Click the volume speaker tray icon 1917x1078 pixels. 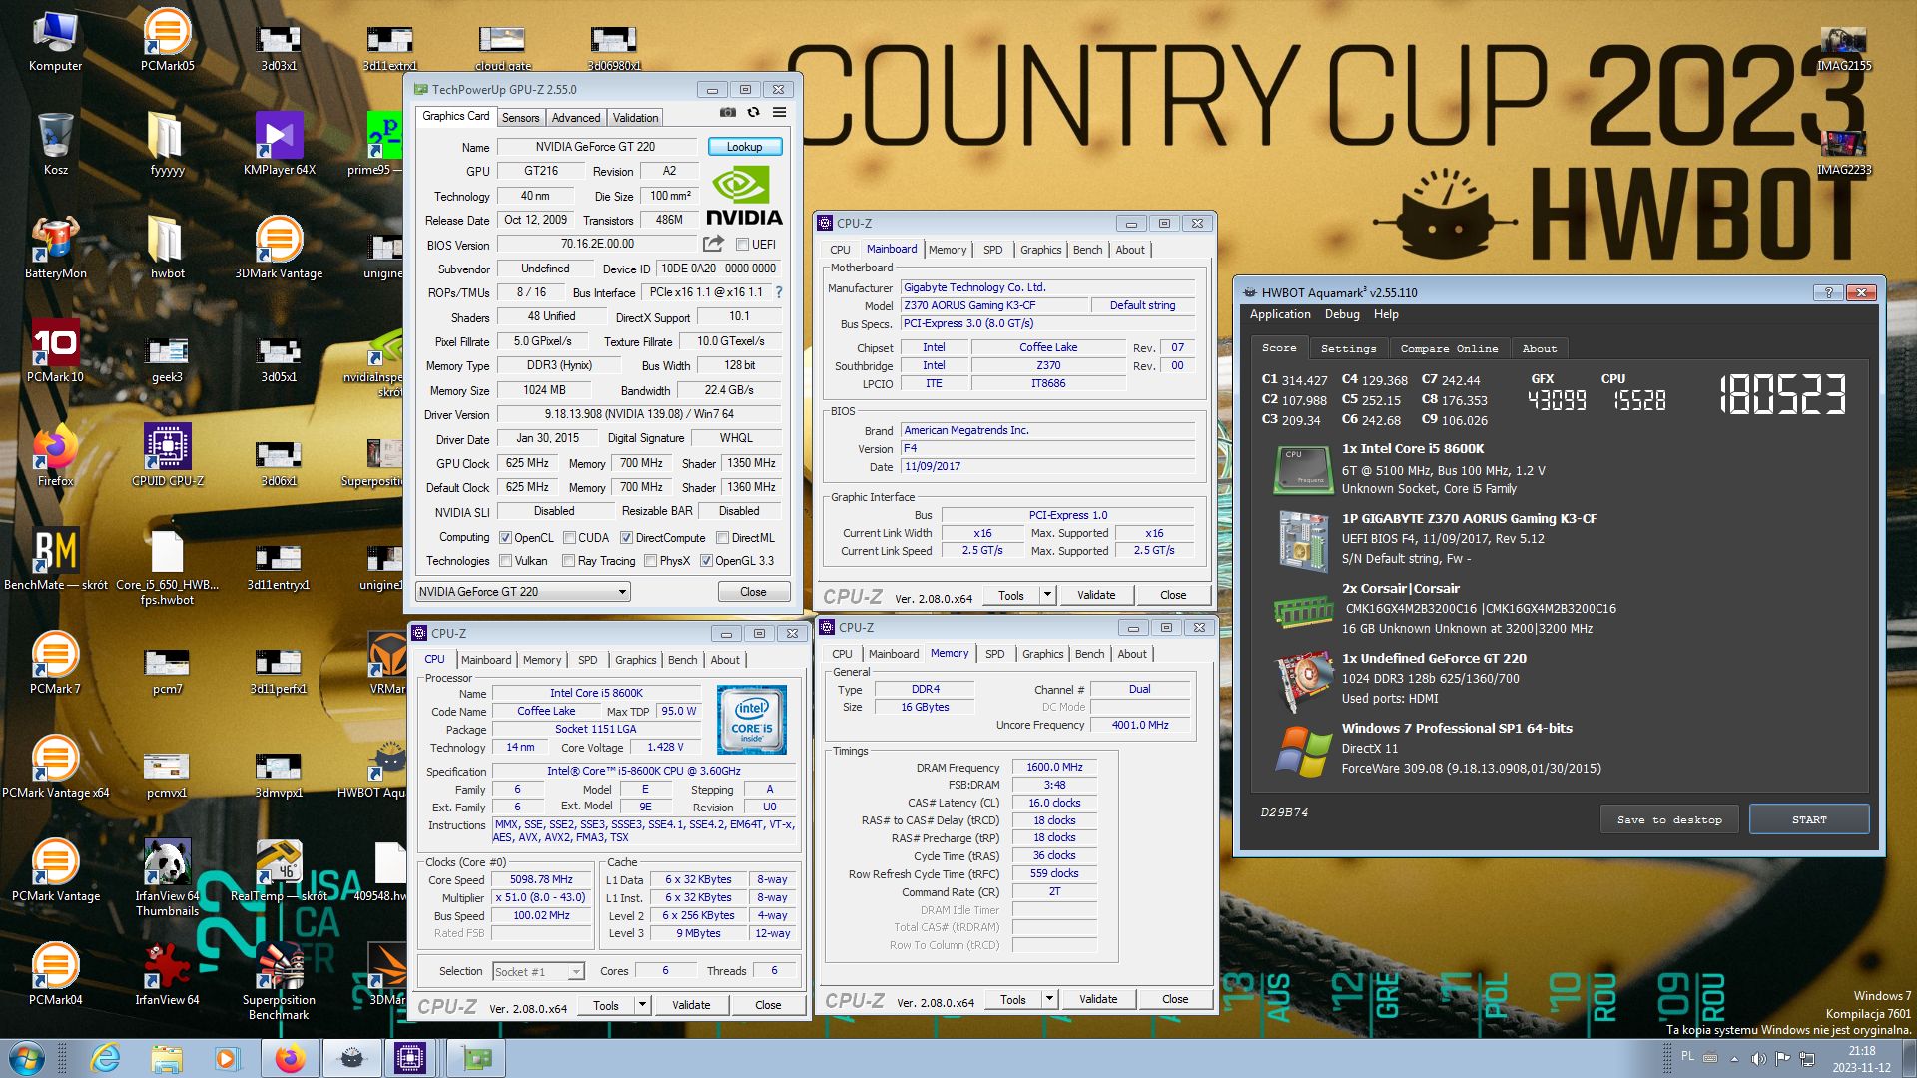click(1758, 1058)
